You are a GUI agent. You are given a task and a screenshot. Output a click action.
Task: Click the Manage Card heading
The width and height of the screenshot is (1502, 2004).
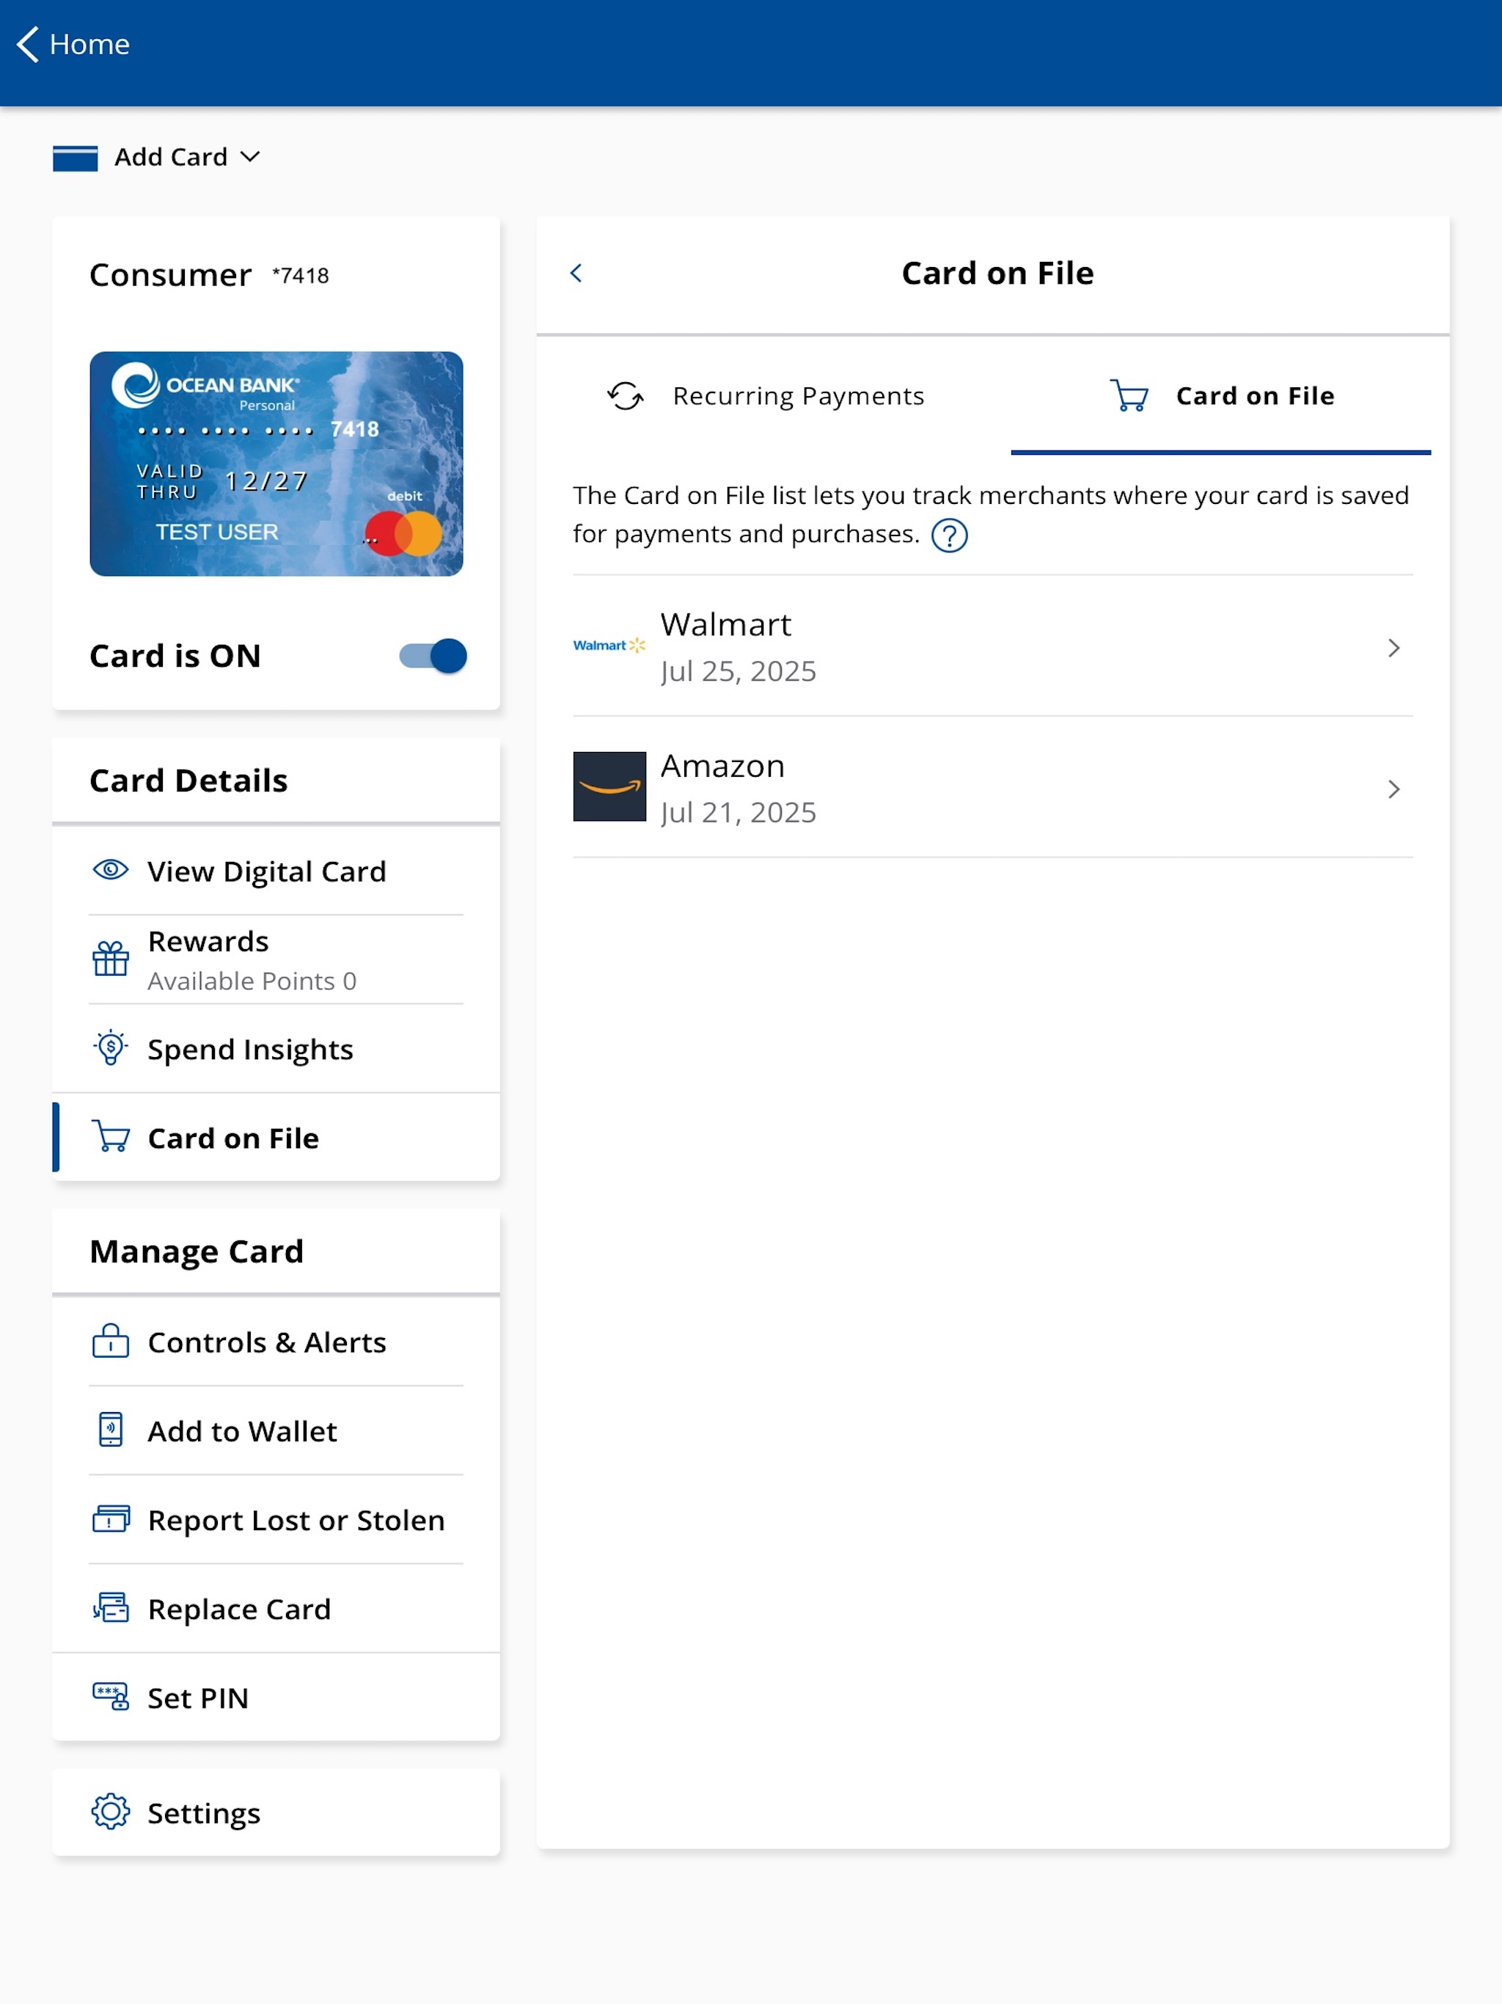pos(197,1251)
